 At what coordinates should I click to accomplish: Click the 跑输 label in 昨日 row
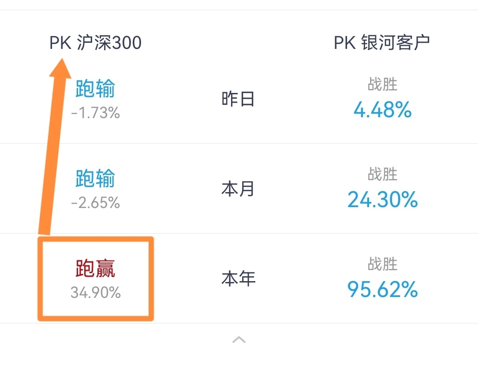tap(95, 89)
